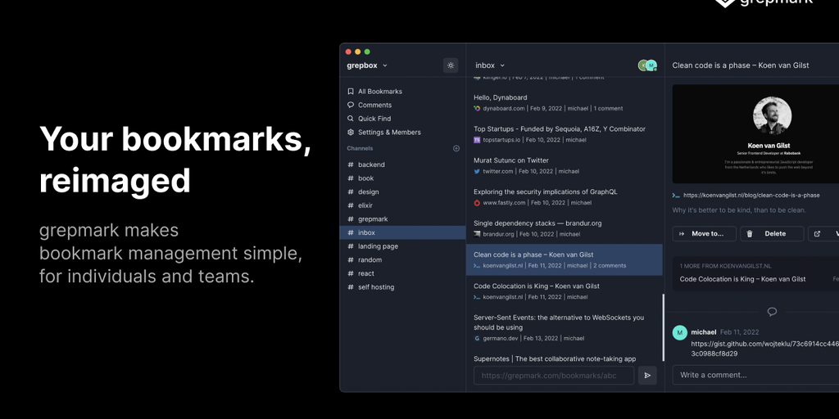
Task: Click the Twitter bird favicon
Action: click(477, 172)
